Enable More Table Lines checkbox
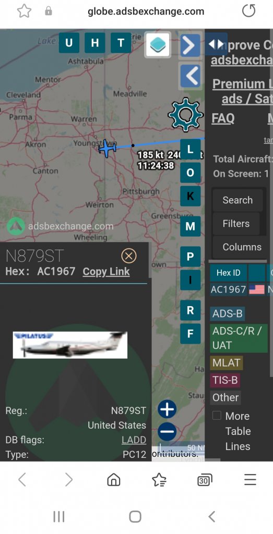Screen dimensions: 273x534 [x=217, y=416]
